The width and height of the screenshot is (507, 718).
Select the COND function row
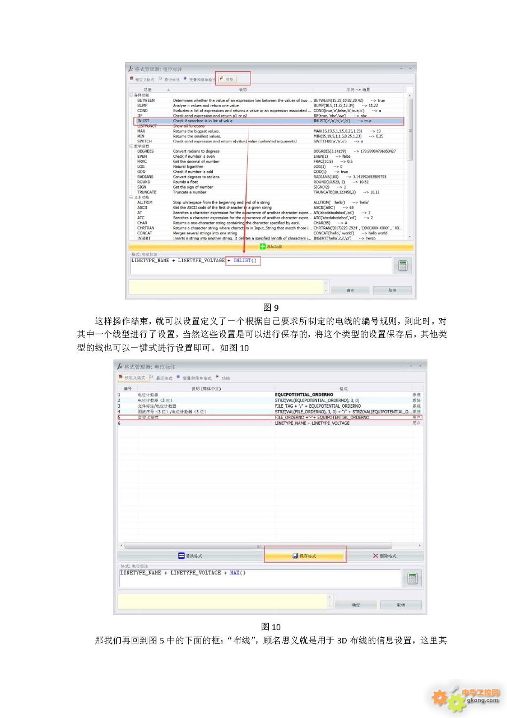coord(270,111)
